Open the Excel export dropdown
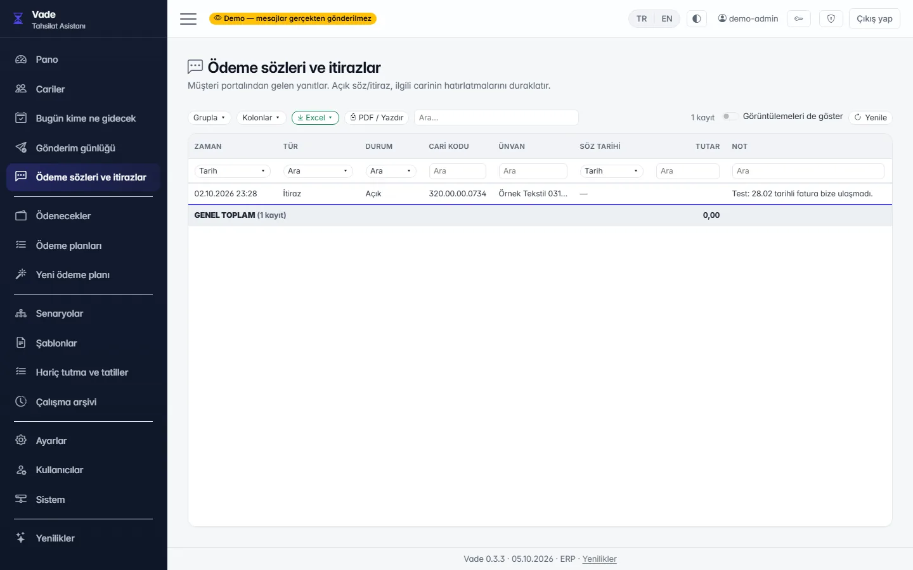The height and width of the screenshot is (570, 913). (315, 118)
